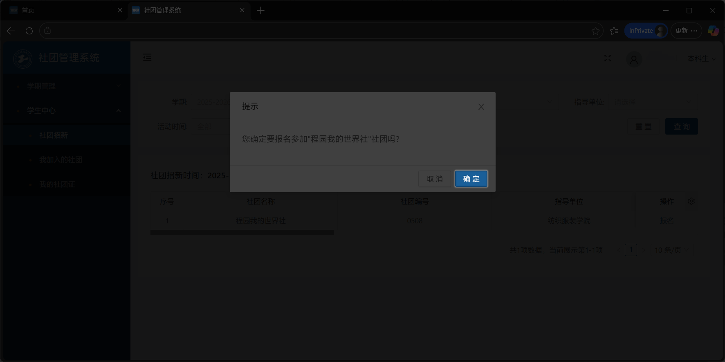The image size is (725, 362).
Task: Click the 确定 confirm button
Action: click(x=471, y=179)
